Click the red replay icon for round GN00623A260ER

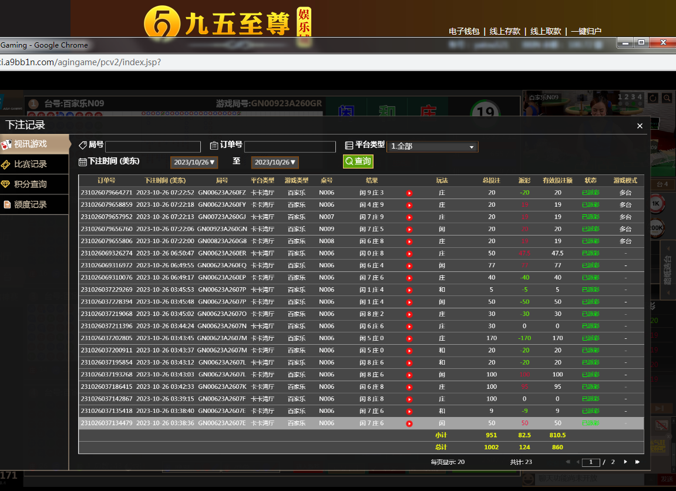pyautogui.click(x=409, y=254)
